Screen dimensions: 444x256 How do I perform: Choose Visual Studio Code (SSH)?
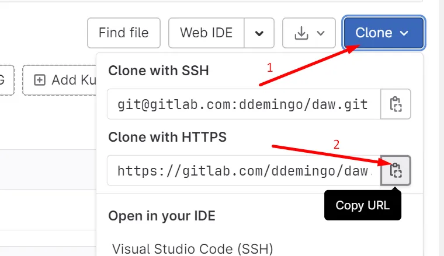(x=192, y=249)
